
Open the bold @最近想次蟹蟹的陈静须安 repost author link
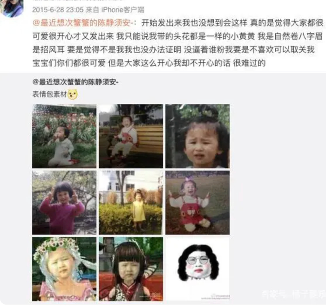click(x=75, y=82)
